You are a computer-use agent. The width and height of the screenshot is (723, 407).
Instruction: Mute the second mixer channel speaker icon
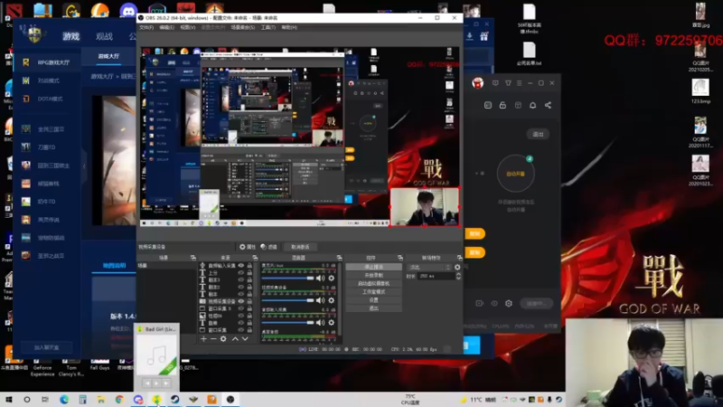321,300
